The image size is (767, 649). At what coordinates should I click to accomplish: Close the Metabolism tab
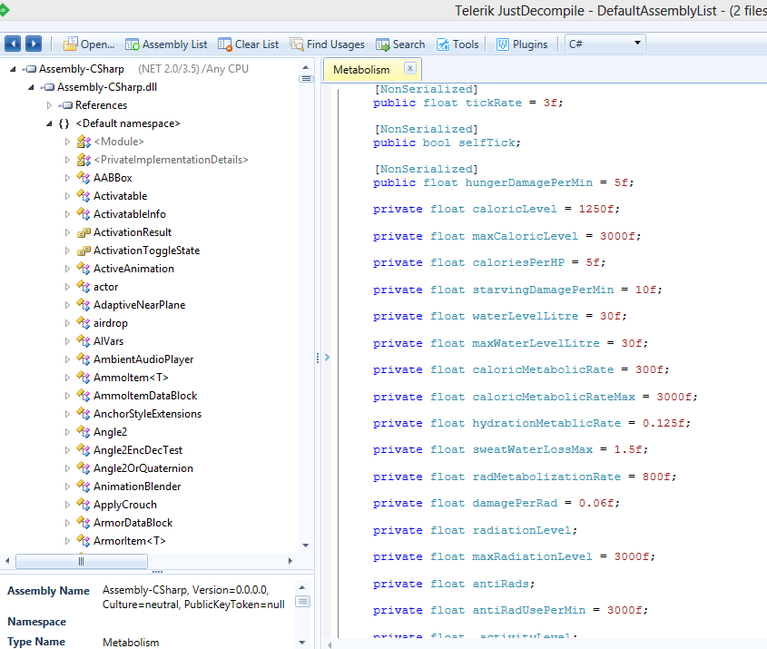(410, 68)
